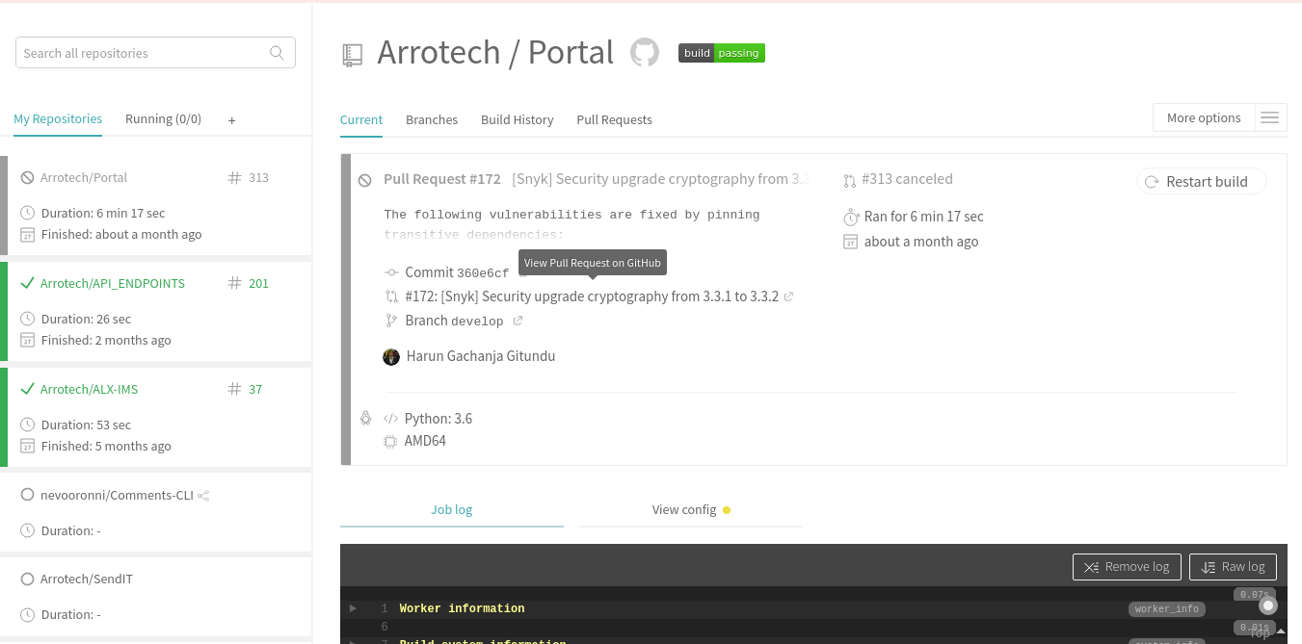Screen dimensions: 1302x644
Task: Click Harun Gachanja Gitundu avatar
Action: point(391,356)
